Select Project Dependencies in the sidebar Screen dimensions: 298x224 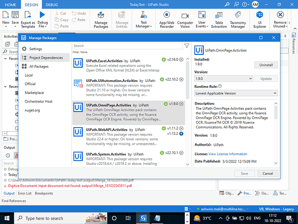(x=45, y=57)
